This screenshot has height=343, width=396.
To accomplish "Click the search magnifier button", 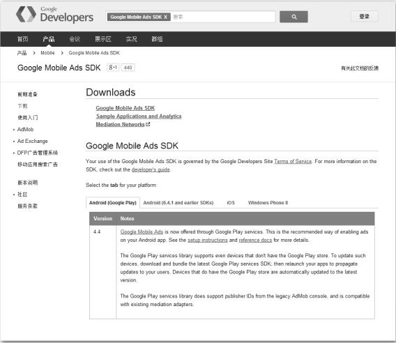I will (x=294, y=17).
